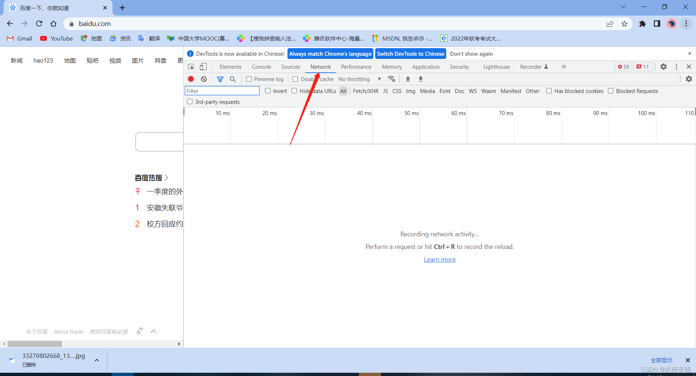Viewport: 696px width, 376px height.
Task: Close the DevTools panel
Action: click(x=689, y=67)
